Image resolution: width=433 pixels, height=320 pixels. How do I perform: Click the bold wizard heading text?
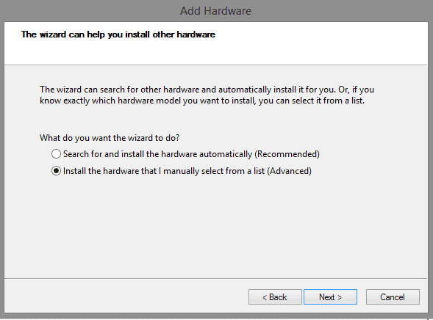118,34
